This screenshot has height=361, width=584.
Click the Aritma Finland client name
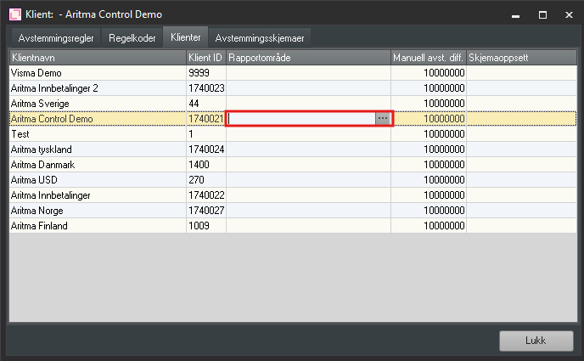(39, 226)
